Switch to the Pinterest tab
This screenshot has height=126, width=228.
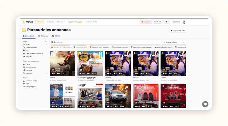43,36
